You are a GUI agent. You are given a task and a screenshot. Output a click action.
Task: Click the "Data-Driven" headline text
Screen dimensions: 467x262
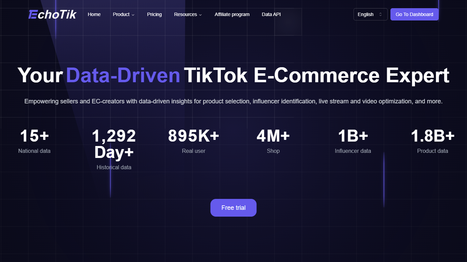point(123,75)
